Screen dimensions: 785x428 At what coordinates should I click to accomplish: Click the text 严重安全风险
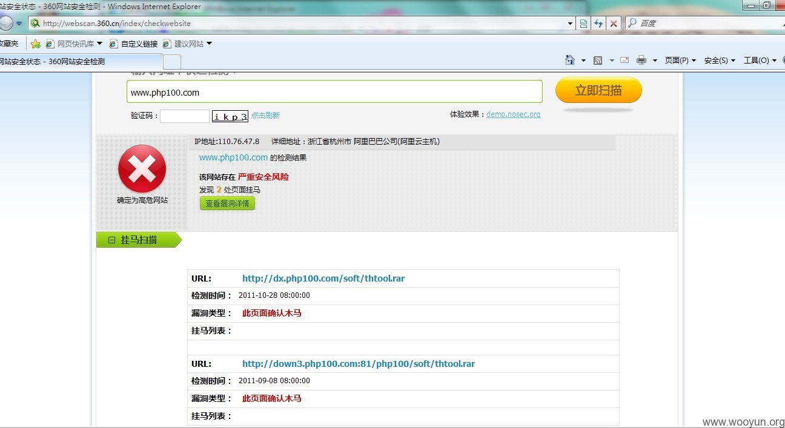tap(263, 177)
